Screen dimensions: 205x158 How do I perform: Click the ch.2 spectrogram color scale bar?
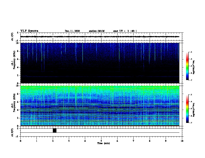(x=187, y=109)
